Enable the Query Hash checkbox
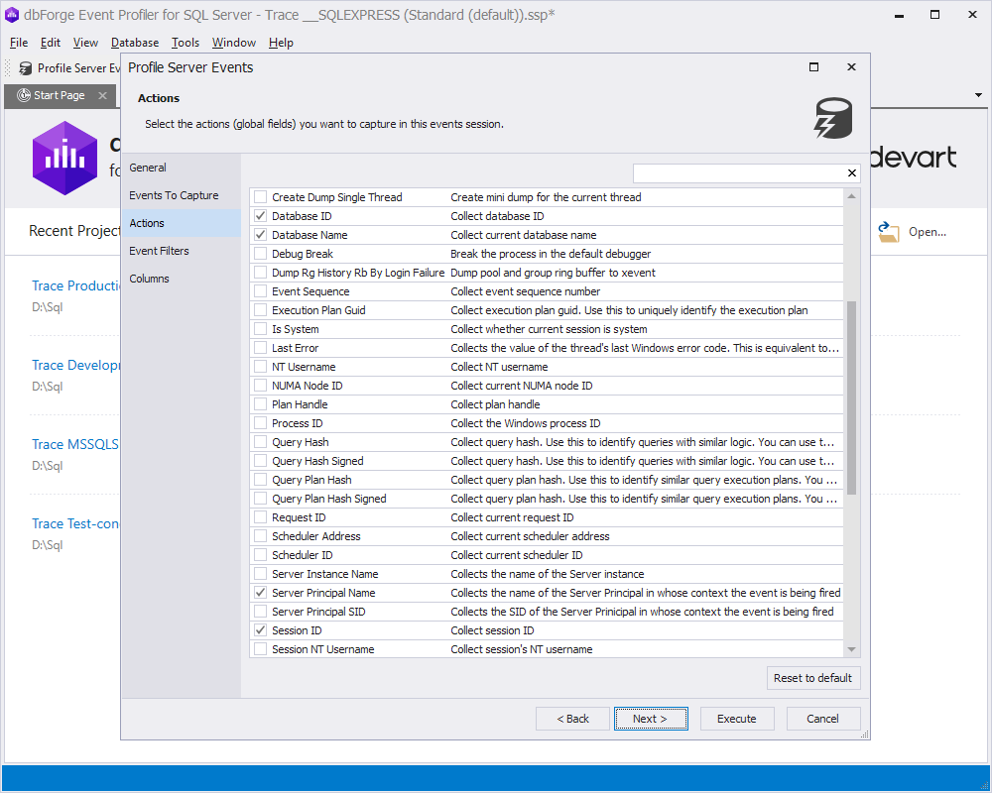This screenshot has width=992, height=793. tap(260, 442)
